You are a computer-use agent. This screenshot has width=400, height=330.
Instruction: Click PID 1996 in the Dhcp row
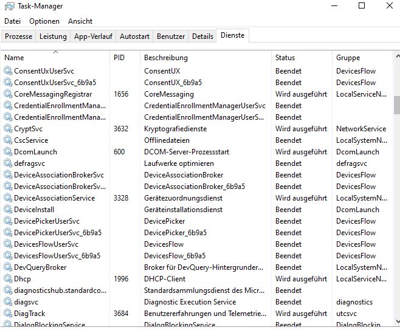tap(121, 279)
